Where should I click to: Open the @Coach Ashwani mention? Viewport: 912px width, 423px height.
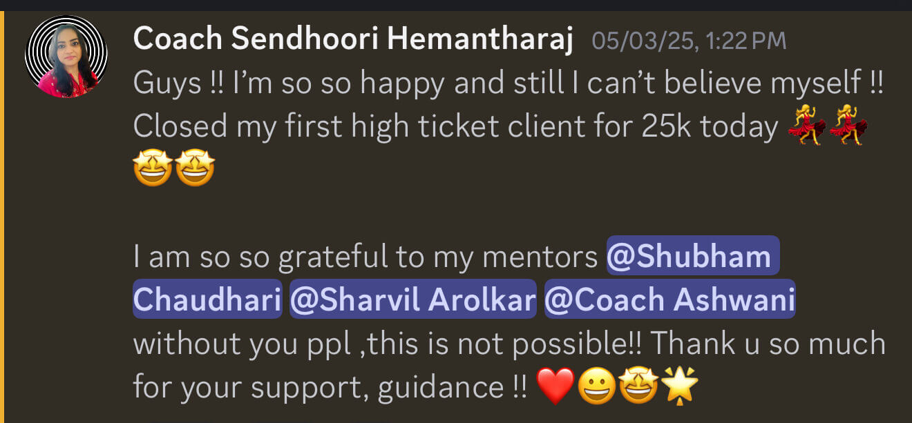tap(669, 299)
